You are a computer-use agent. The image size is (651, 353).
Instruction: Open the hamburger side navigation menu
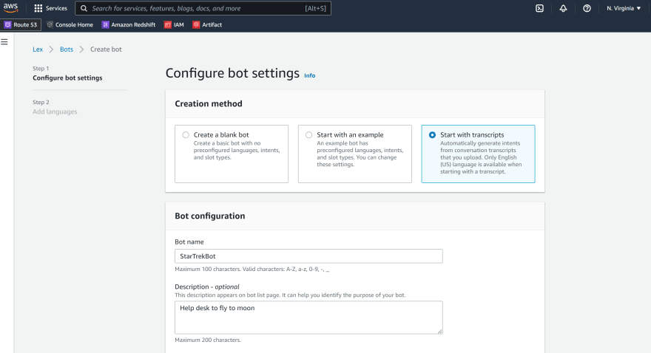click(x=4, y=42)
